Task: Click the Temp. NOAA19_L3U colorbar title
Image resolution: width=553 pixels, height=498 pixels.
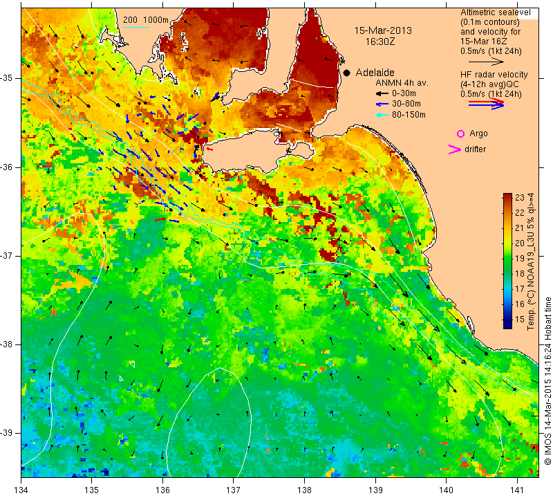Action: point(531,261)
